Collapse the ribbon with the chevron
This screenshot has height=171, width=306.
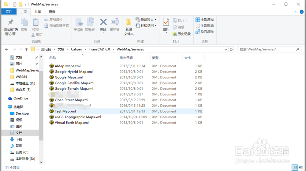[296, 12]
